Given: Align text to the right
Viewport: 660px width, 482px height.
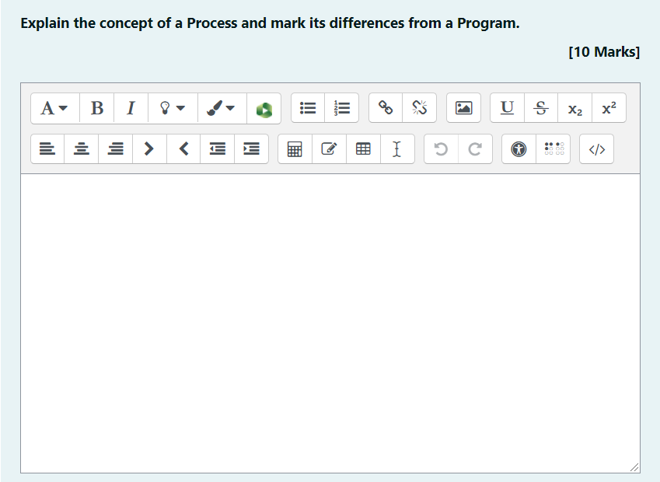Looking at the screenshot, I should tap(115, 149).
